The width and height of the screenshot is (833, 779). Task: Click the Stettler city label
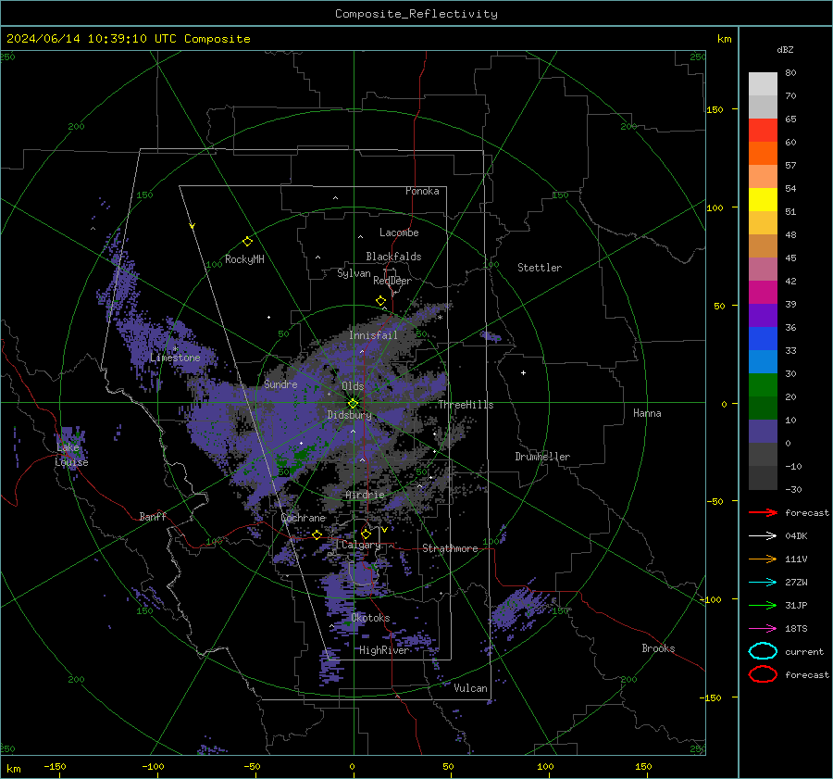[x=540, y=268]
